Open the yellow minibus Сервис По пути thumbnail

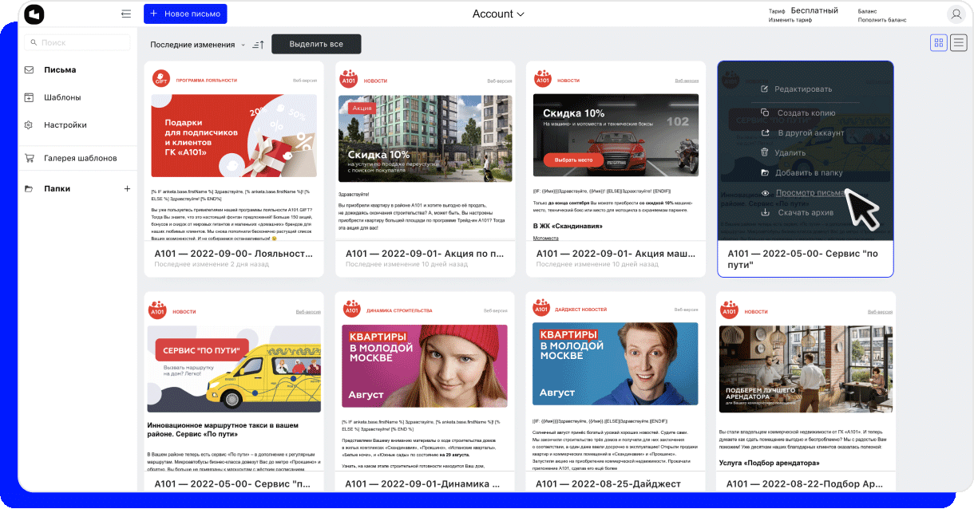[234, 370]
